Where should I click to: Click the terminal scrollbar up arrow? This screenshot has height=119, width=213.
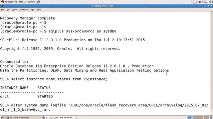pos(212,13)
